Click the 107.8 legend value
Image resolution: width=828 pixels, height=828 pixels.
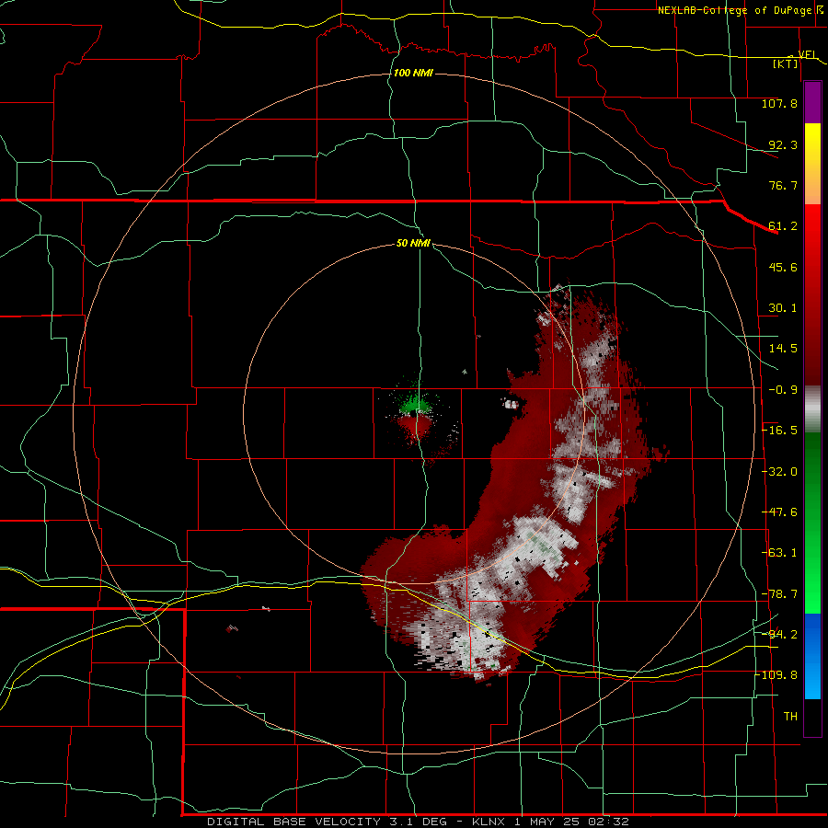pyautogui.click(x=779, y=103)
